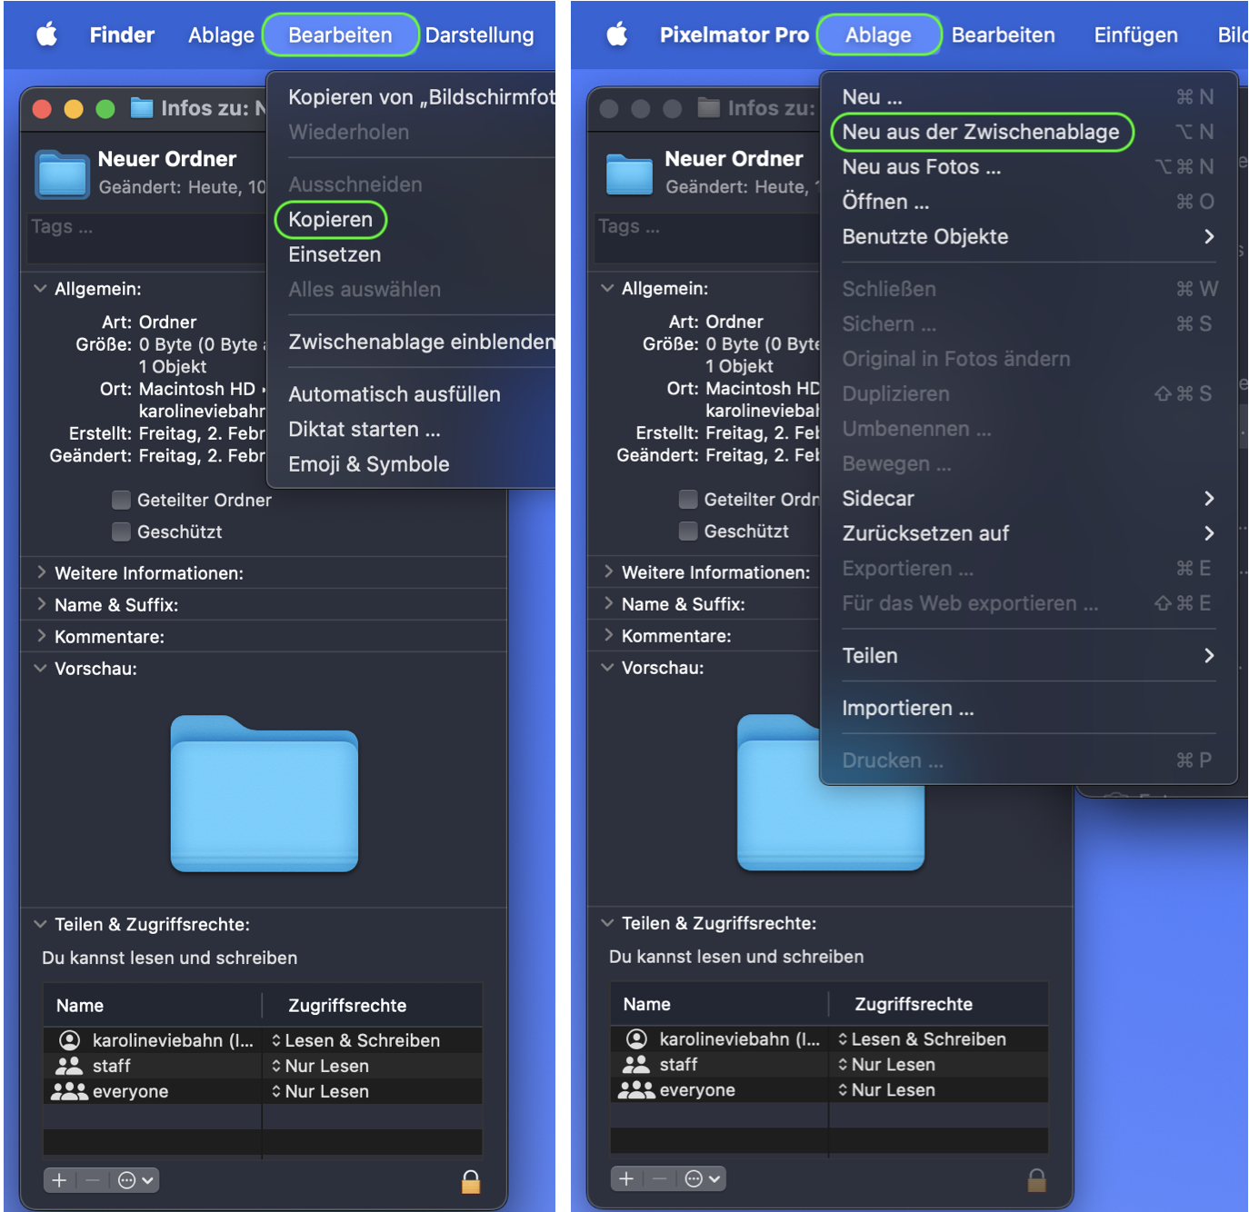Click the minus button in the Pixelmator screenshot
Viewport: 1249px width, 1212px height.
tap(660, 1178)
